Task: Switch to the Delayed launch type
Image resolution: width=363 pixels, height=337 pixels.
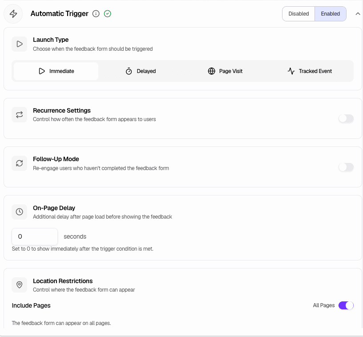Action: [x=141, y=71]
